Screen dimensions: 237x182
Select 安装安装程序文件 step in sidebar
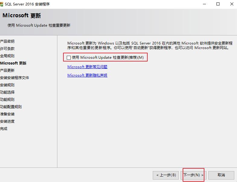pos(14,78)
